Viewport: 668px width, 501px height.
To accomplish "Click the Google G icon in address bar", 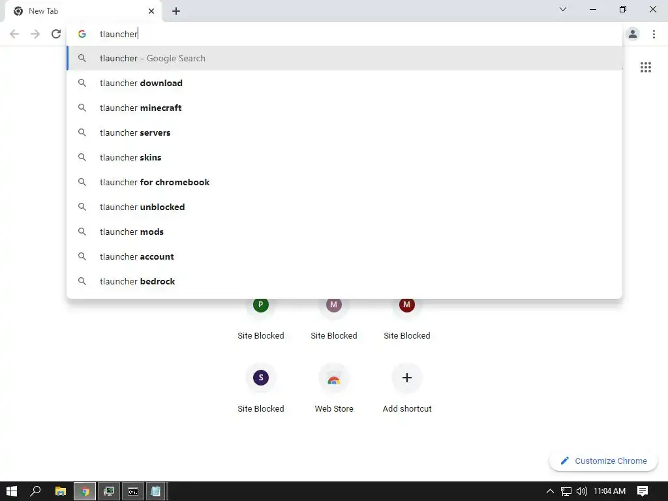I will (82, 34).
